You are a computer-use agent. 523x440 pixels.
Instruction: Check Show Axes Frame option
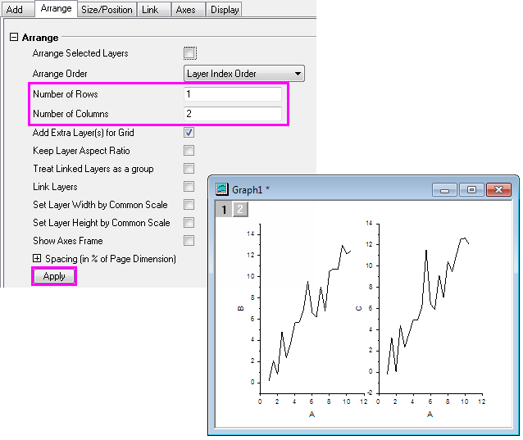click(x=189, y=241)
